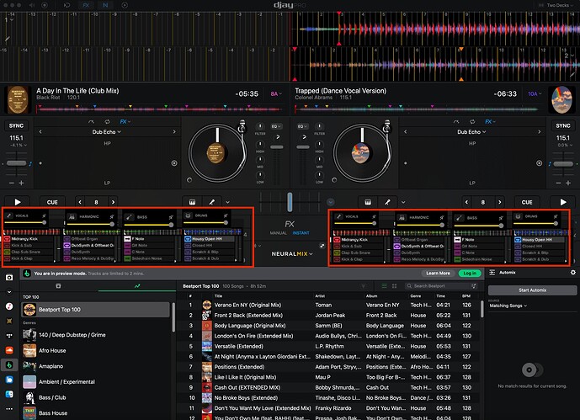Toggle SYNC on the left deck
This screenshot has height=420, width=580.
(x=16, y=125)
